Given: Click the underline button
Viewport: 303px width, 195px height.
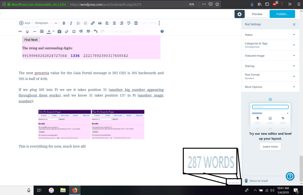Looking at the screenshot, I should [27, 31].
